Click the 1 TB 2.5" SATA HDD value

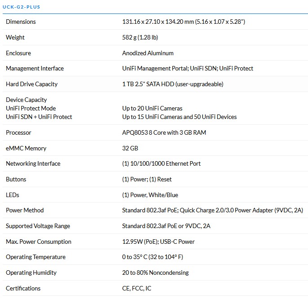(x=173, y=84)
